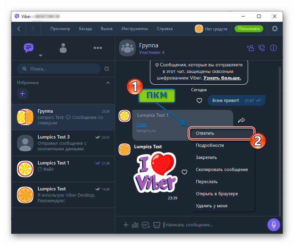Record a voice message with microphone
Screen dimensions: 294x245
point(274,225)
